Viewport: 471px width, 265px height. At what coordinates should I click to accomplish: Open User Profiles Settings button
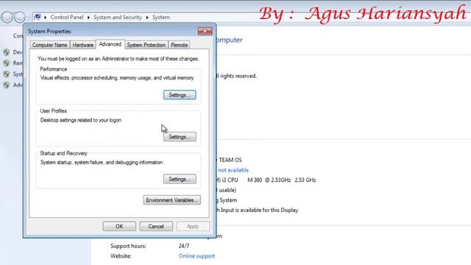180,137
